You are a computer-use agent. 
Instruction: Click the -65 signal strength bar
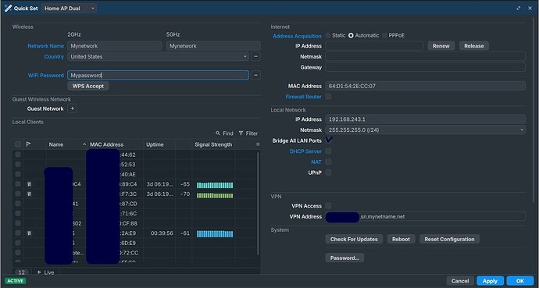[215, 185]
